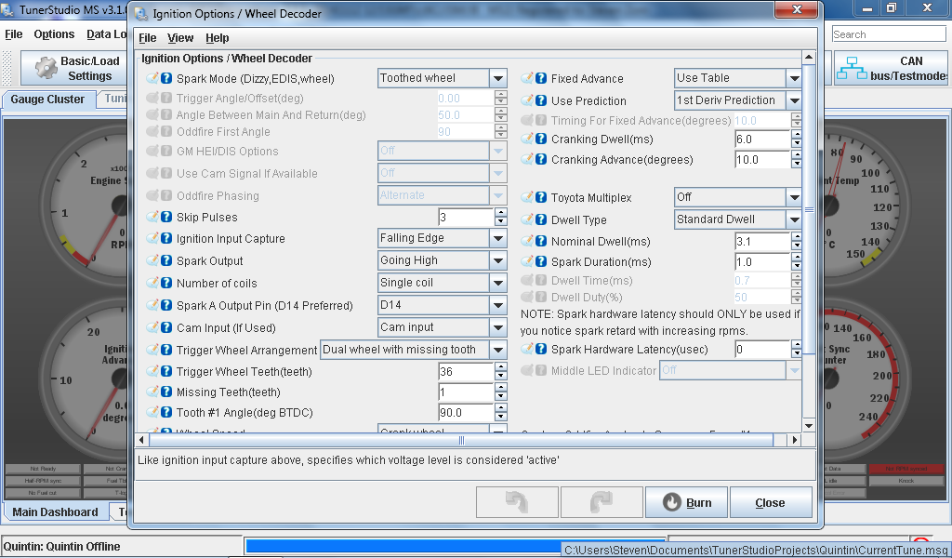
Task: Click the Tooth #1 Angle field
Action: point(466,412)
